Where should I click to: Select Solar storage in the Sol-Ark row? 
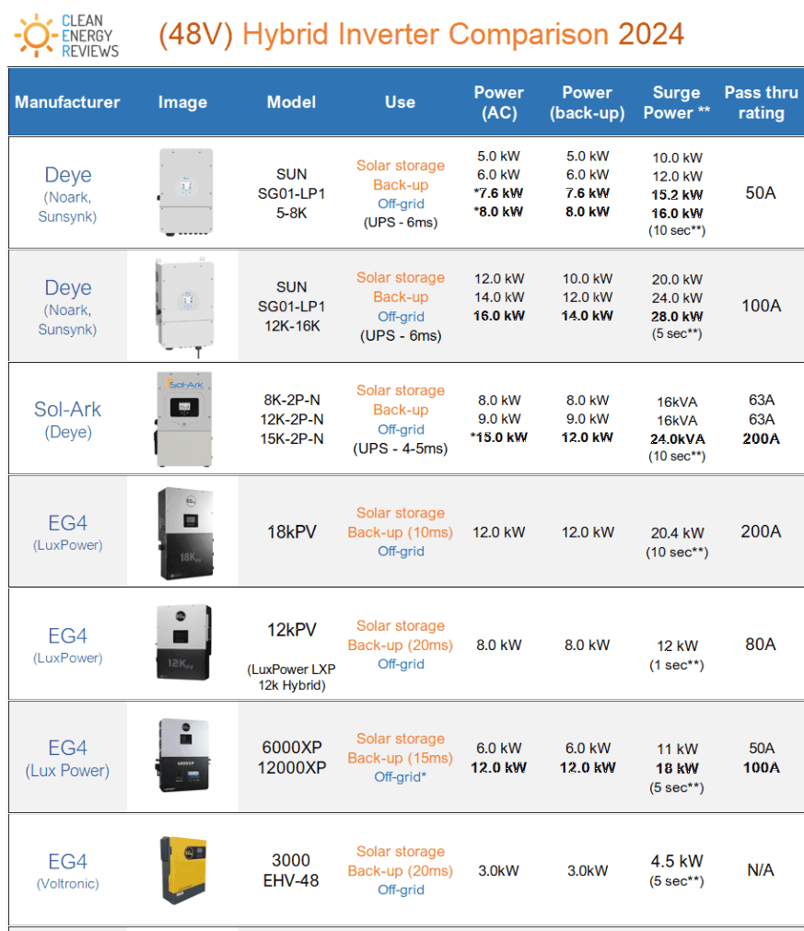click(401, 390)
